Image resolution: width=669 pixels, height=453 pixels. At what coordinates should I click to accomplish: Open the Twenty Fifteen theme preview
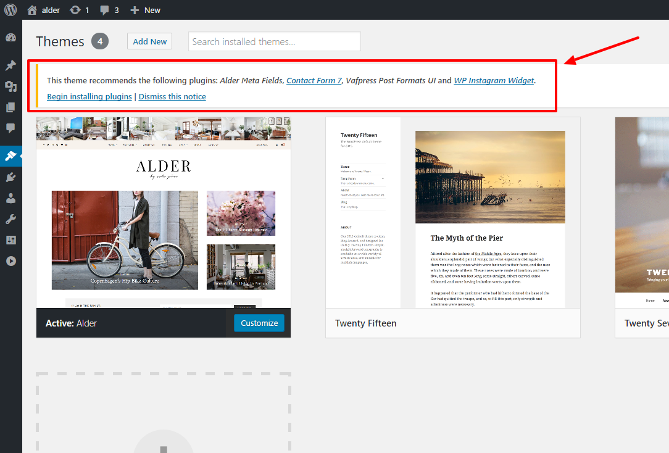[x=452, y=212]
